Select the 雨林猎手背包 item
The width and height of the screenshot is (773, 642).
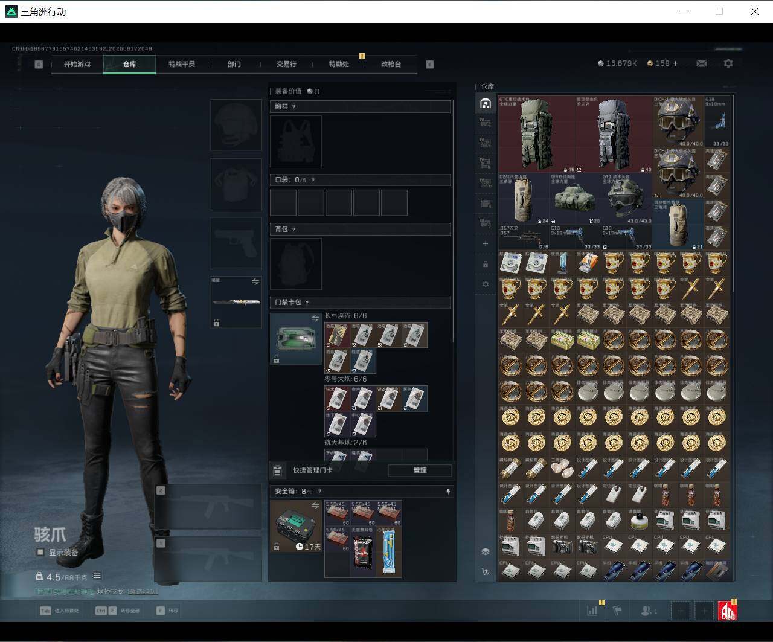click(x=679, y=224)
